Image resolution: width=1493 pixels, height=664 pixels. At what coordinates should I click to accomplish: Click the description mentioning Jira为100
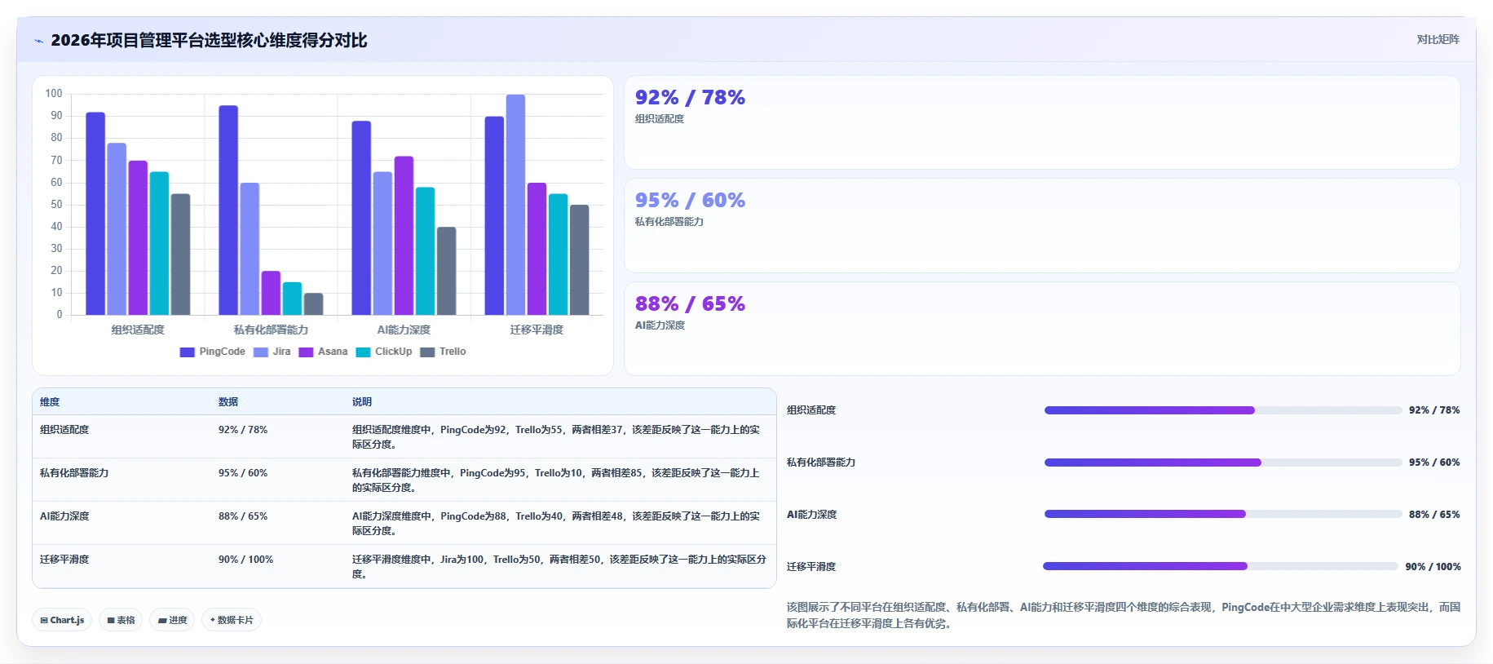[559, 567]
